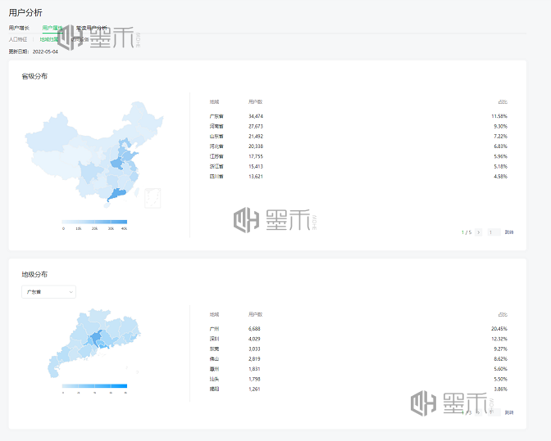551x441 pixels.
Task: Select the 浙江省 row in province table
Action: (x=358, y=166)
